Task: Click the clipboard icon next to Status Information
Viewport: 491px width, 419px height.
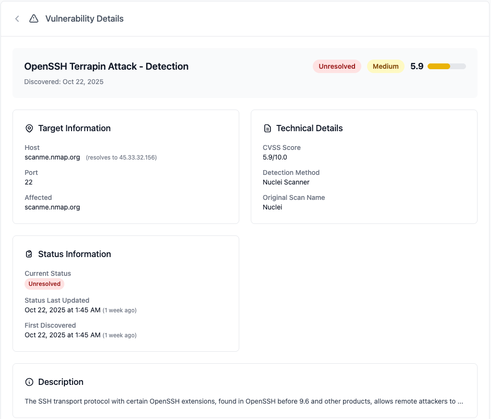Action: point(29,254)
